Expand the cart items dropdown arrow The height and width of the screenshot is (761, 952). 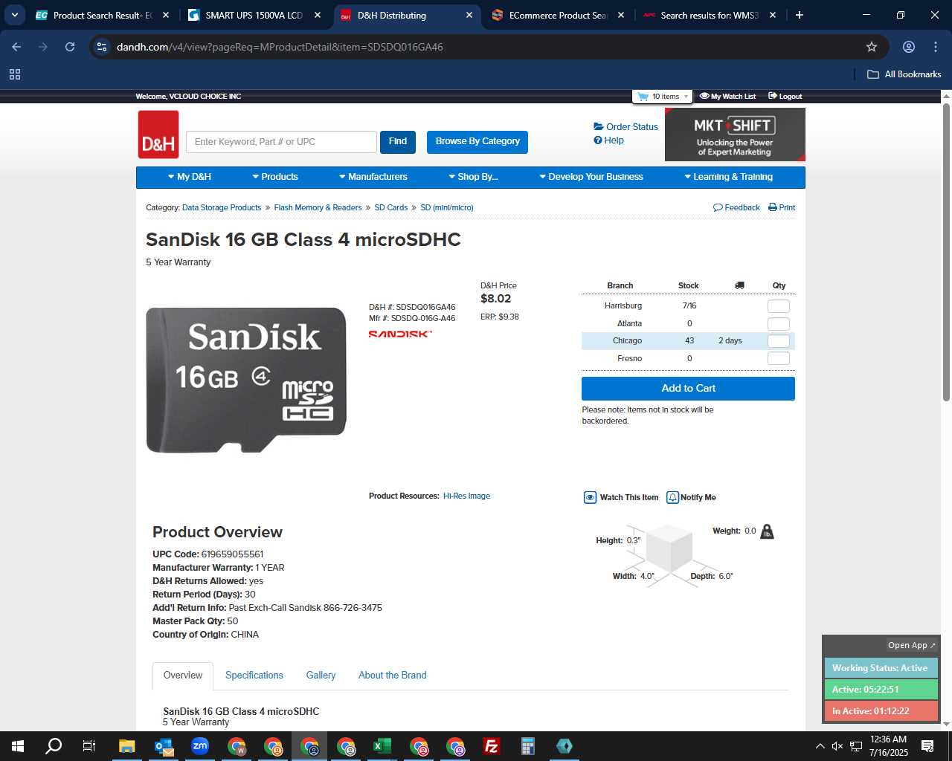pos(686,97)
